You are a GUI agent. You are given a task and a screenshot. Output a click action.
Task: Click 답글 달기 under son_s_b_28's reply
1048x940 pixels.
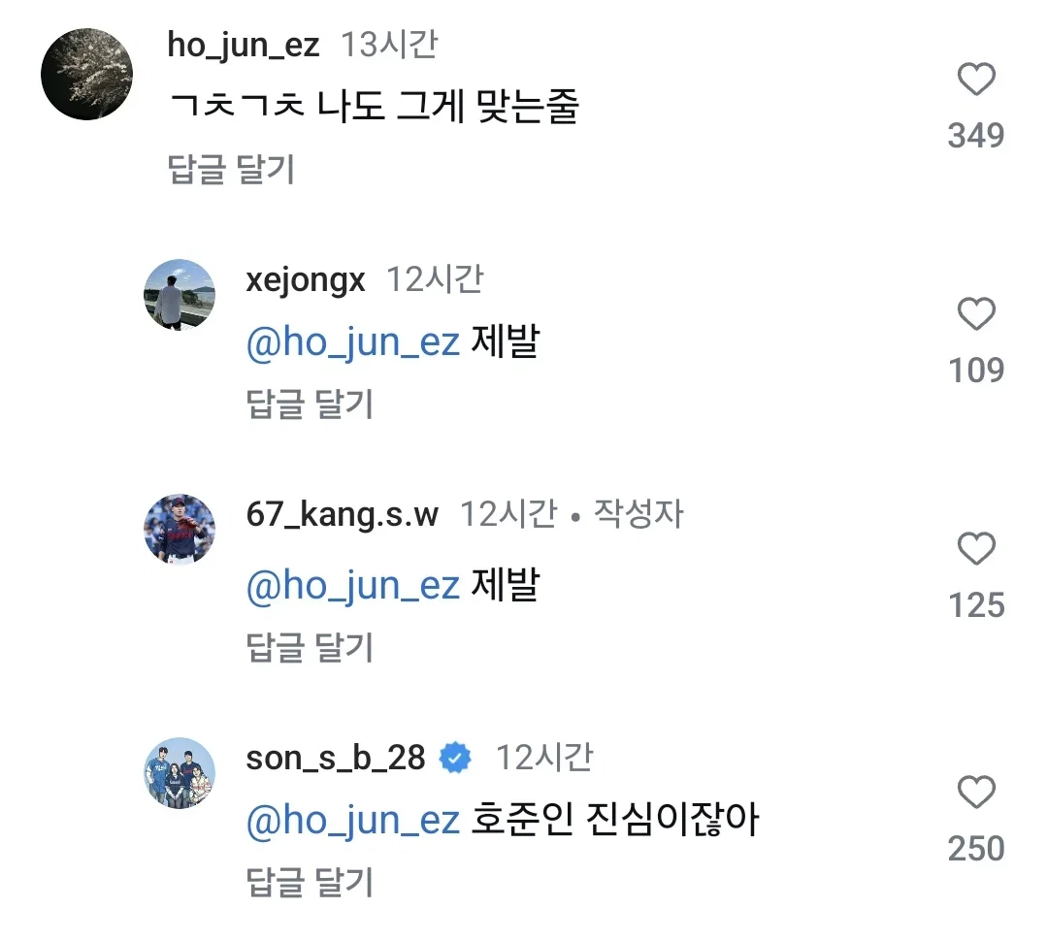(x=310, y=882)
